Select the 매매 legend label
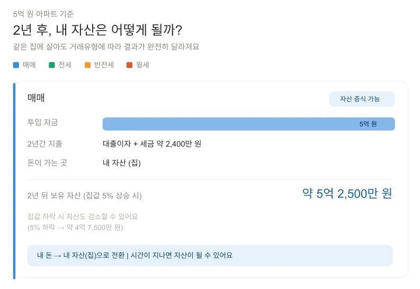Viewport: 420px width, 289px height. (x=29, y=65)
